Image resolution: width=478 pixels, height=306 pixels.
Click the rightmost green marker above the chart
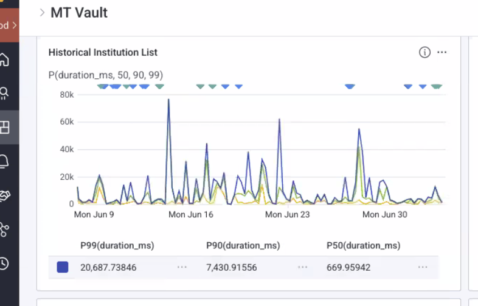pyautogui.click(x=436, y=87)
